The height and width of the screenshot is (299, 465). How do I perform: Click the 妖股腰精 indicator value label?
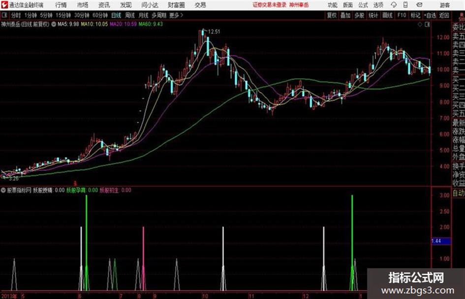[49, 190]
